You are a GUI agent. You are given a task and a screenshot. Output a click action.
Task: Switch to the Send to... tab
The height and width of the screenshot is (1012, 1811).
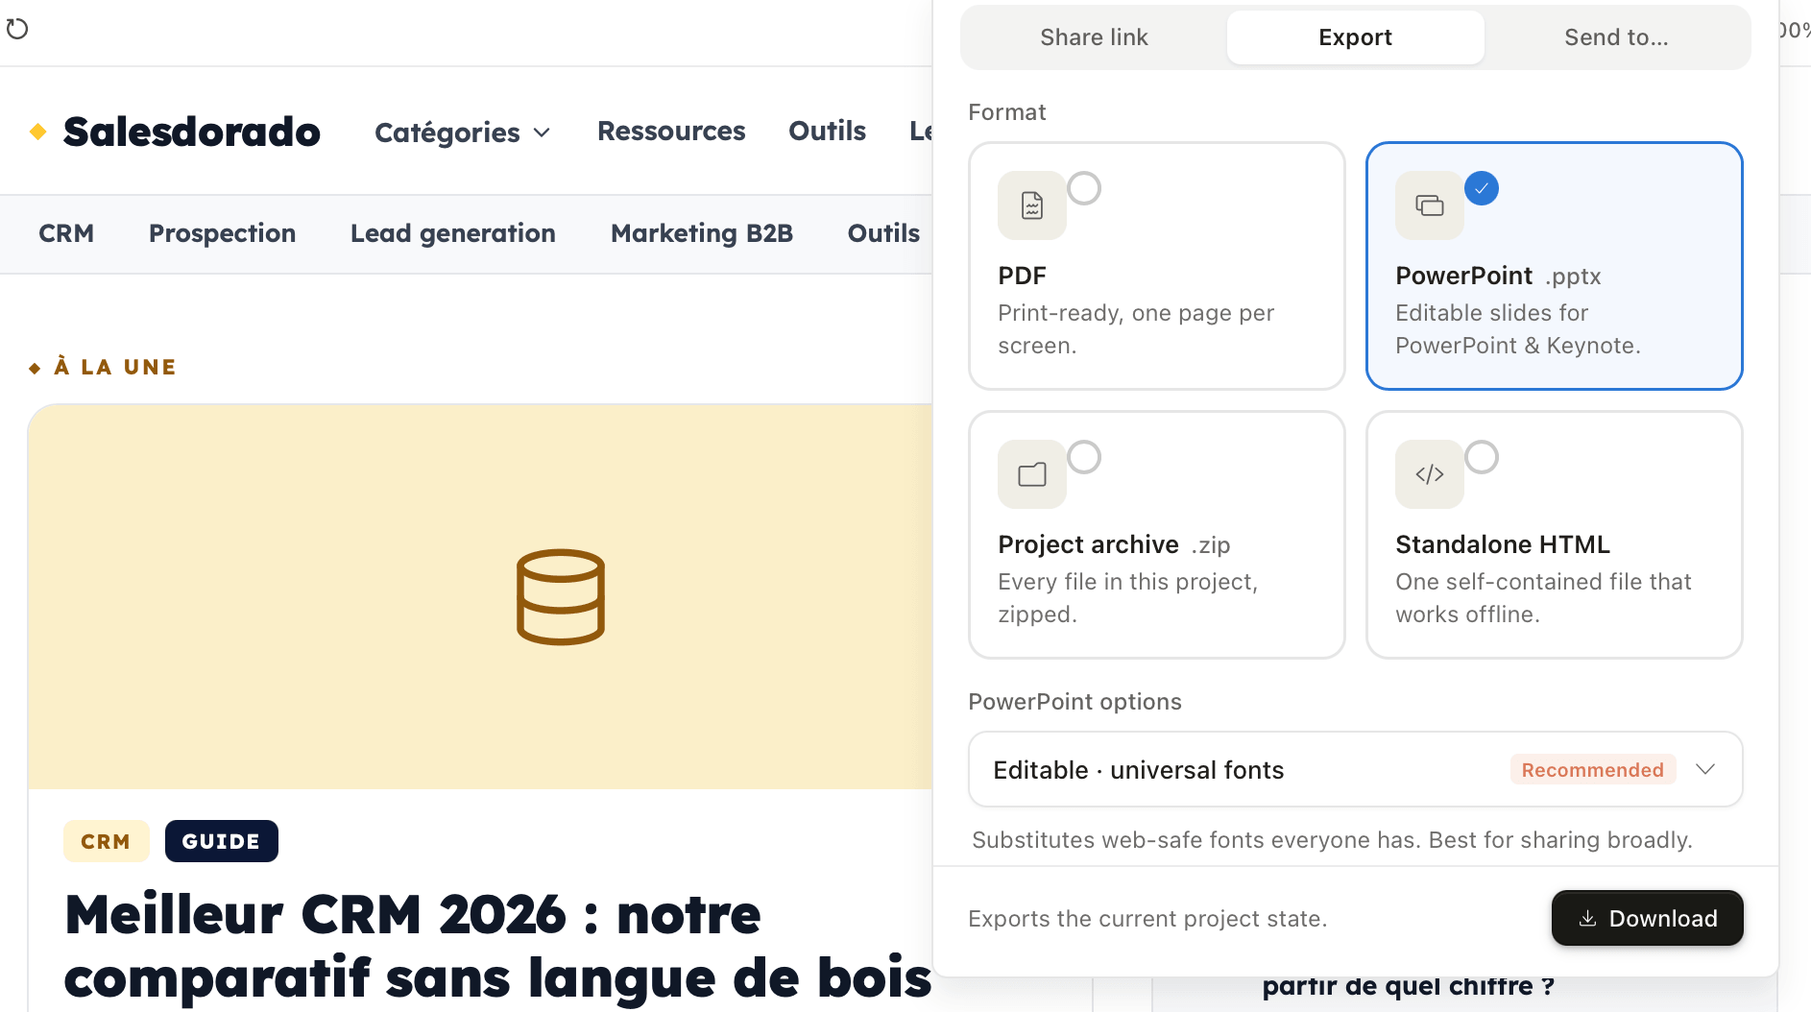pos(1616,37)
